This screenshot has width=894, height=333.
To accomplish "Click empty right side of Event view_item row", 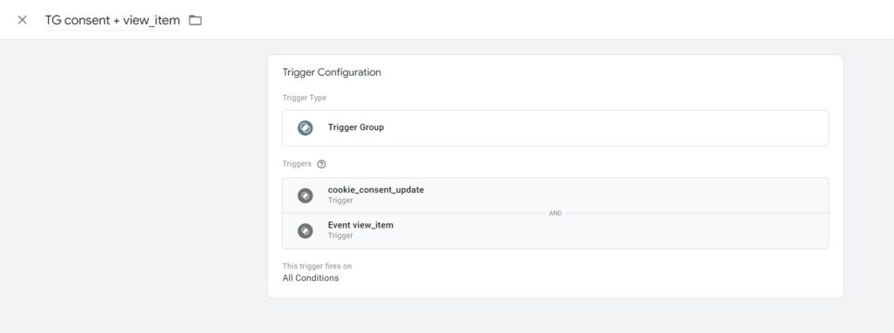I will tap(684, 231).
